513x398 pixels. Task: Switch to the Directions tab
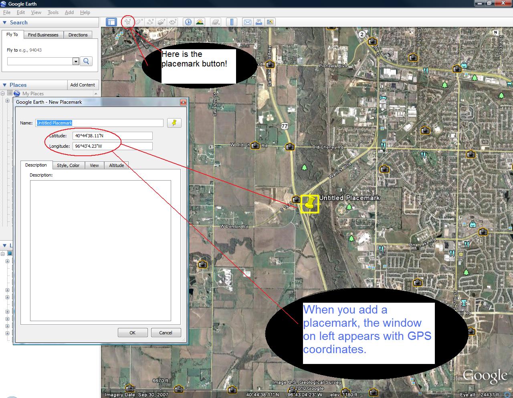pos(78,35)
